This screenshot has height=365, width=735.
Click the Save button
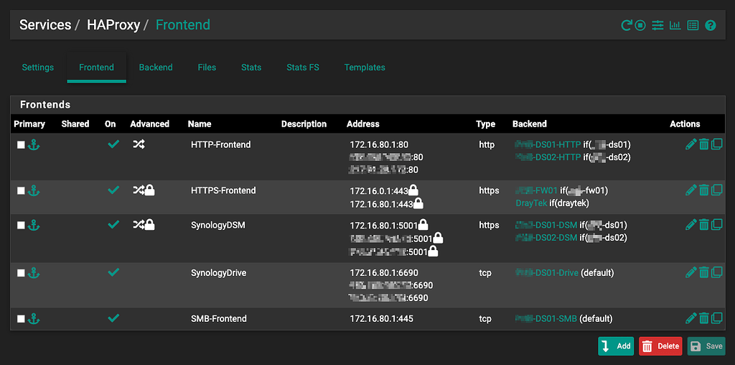706,346
